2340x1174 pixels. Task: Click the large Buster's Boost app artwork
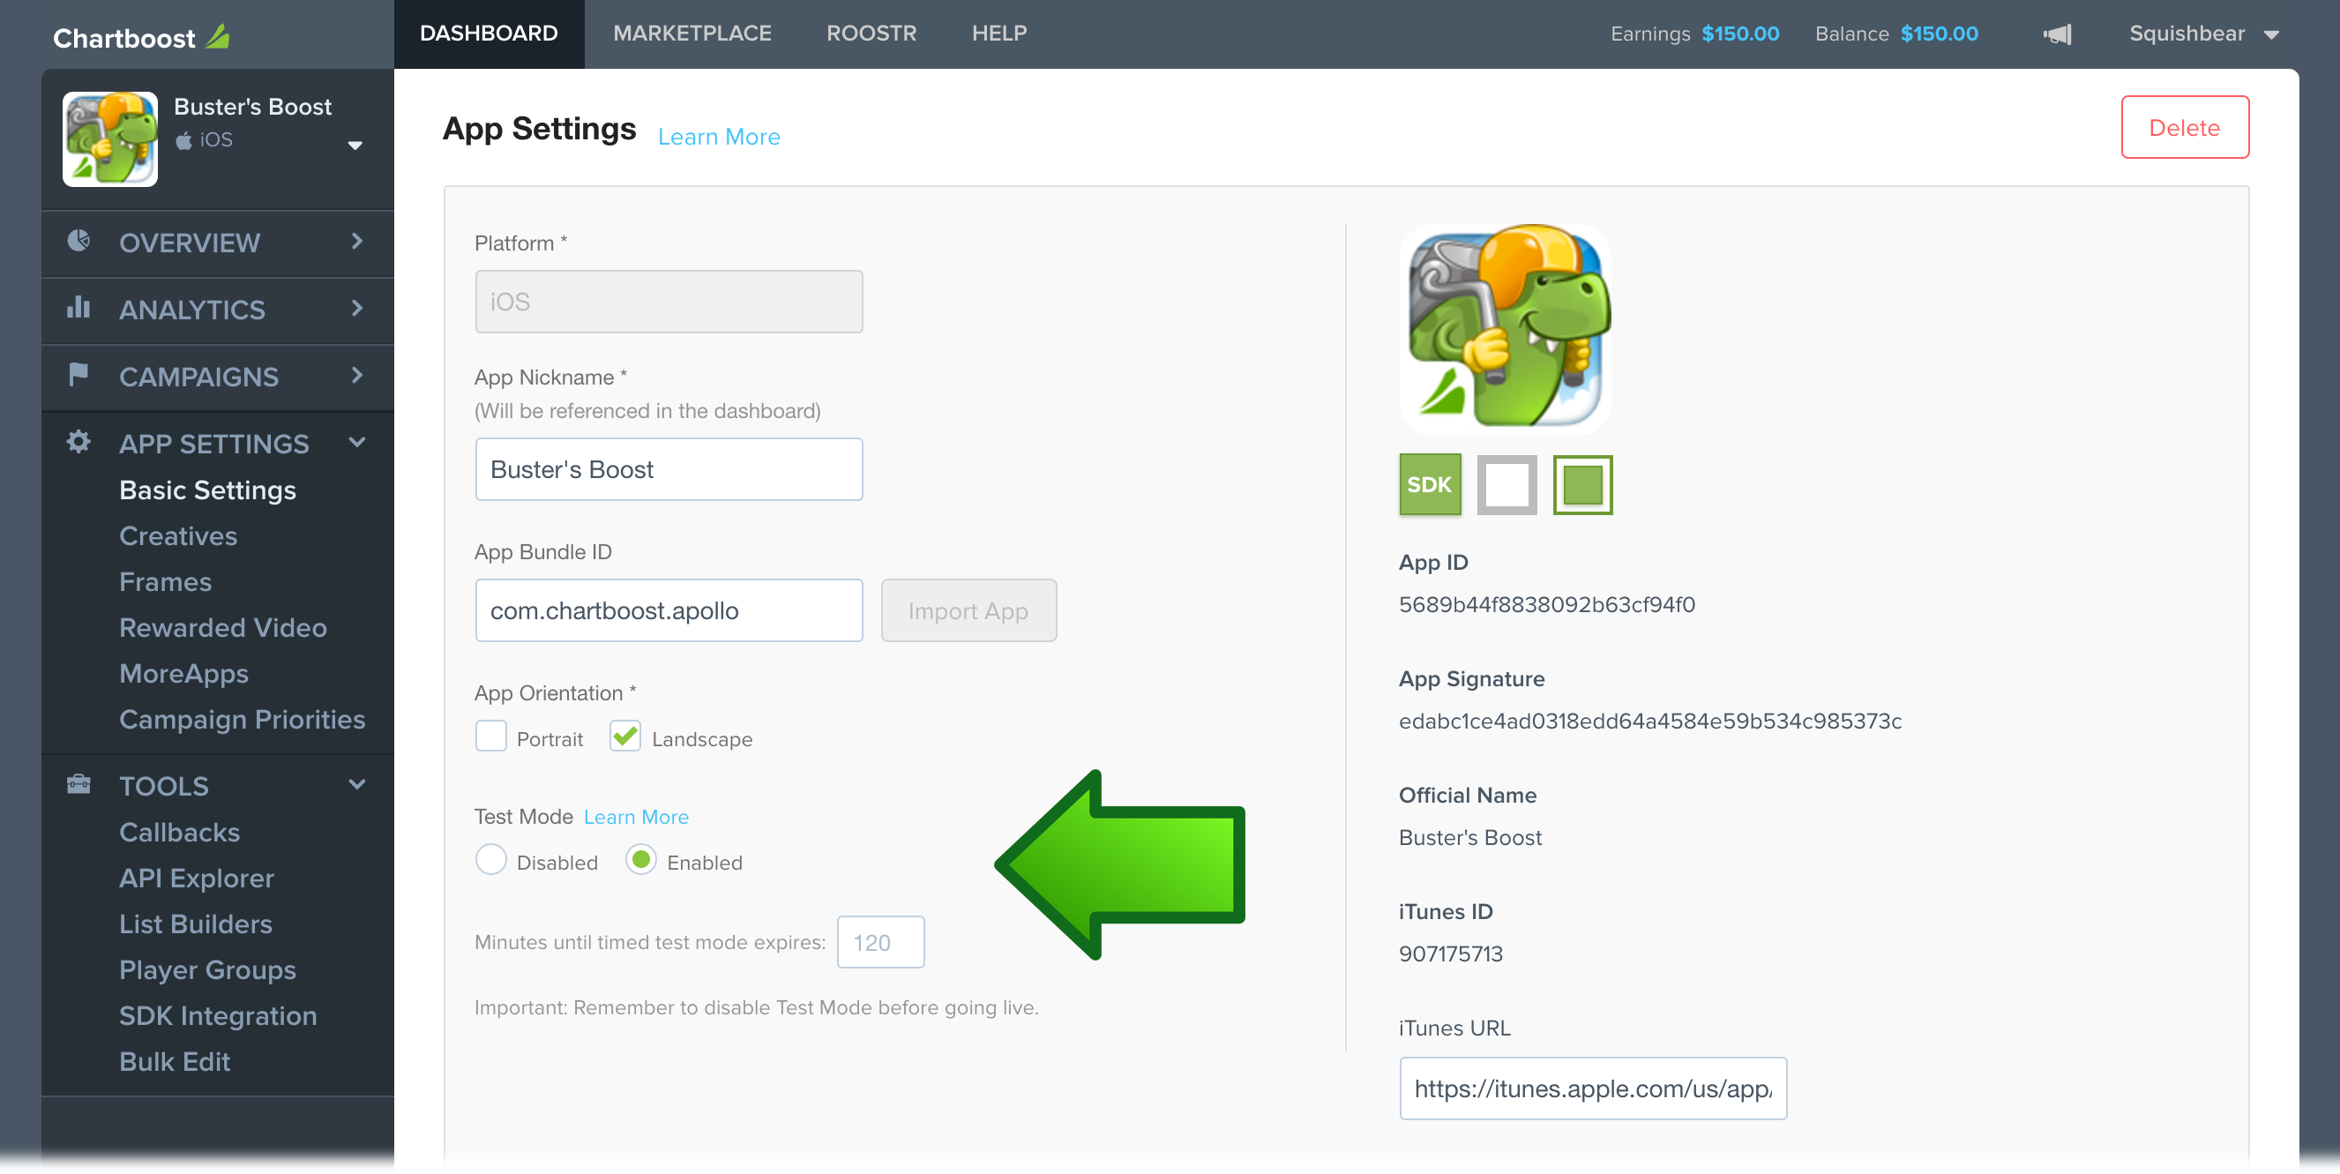tap(1506, 329)
